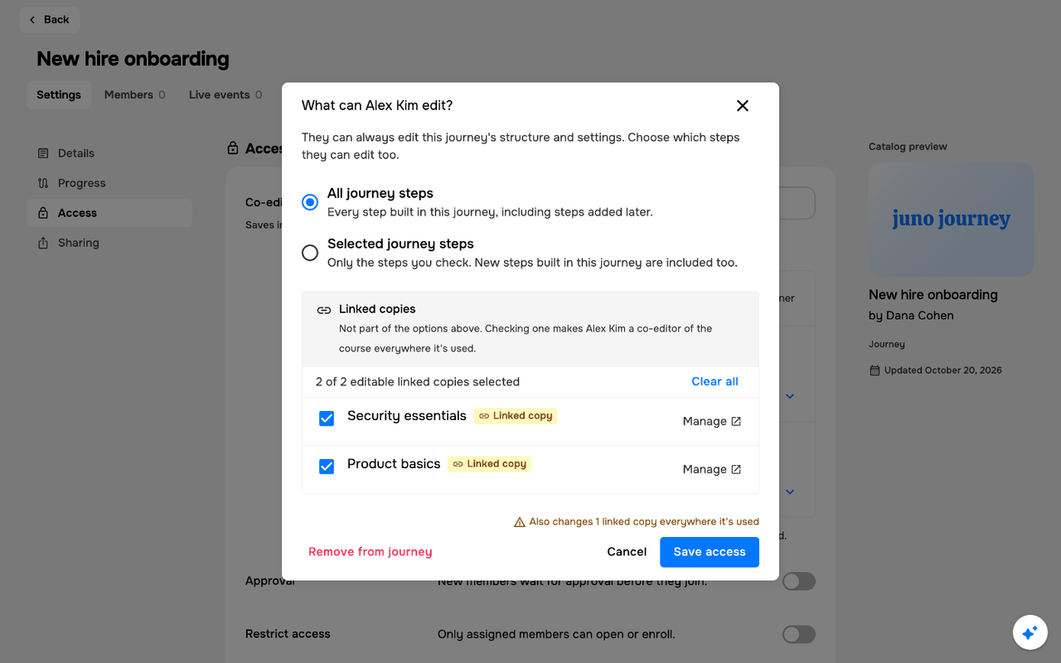This screenshot has height=663, width=1061.
Task: Go Back using the top-left button
Action: pos(50,19)
